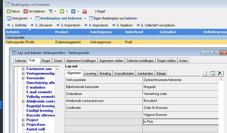Select the In Pick layout field
The width and height of the screenshot is (227, 133).
coord(180,122)
